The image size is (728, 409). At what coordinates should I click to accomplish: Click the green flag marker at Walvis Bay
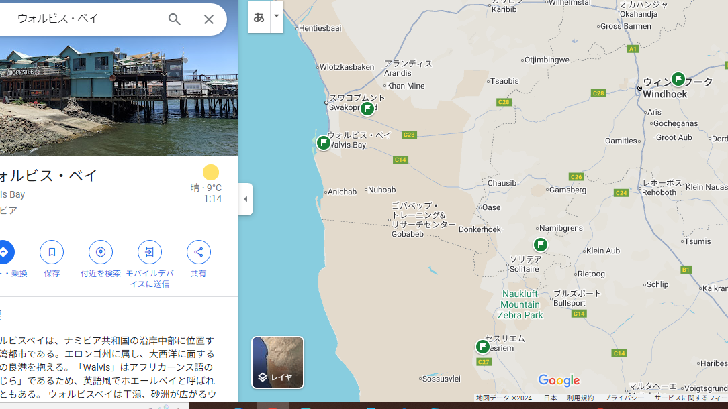point(324,143)
